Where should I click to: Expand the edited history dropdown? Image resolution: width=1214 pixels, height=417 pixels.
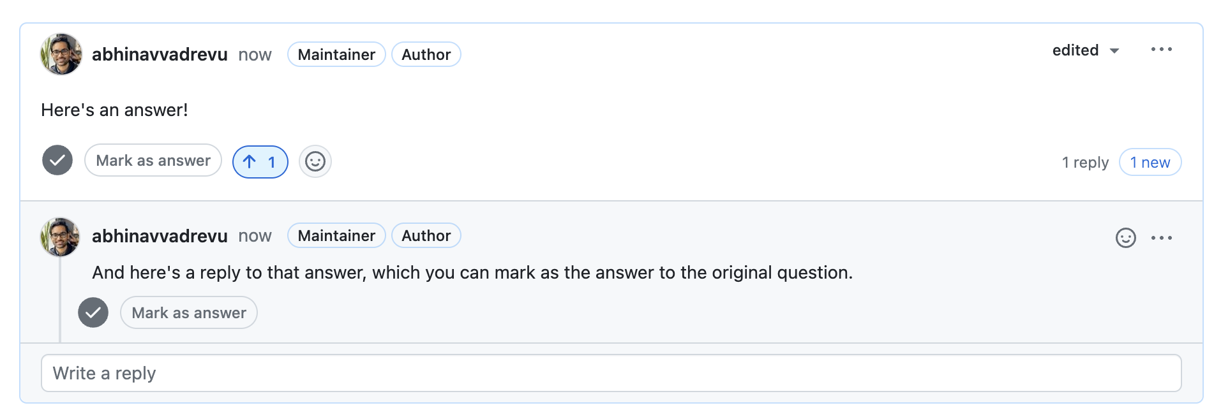(x=1086, y=50)
